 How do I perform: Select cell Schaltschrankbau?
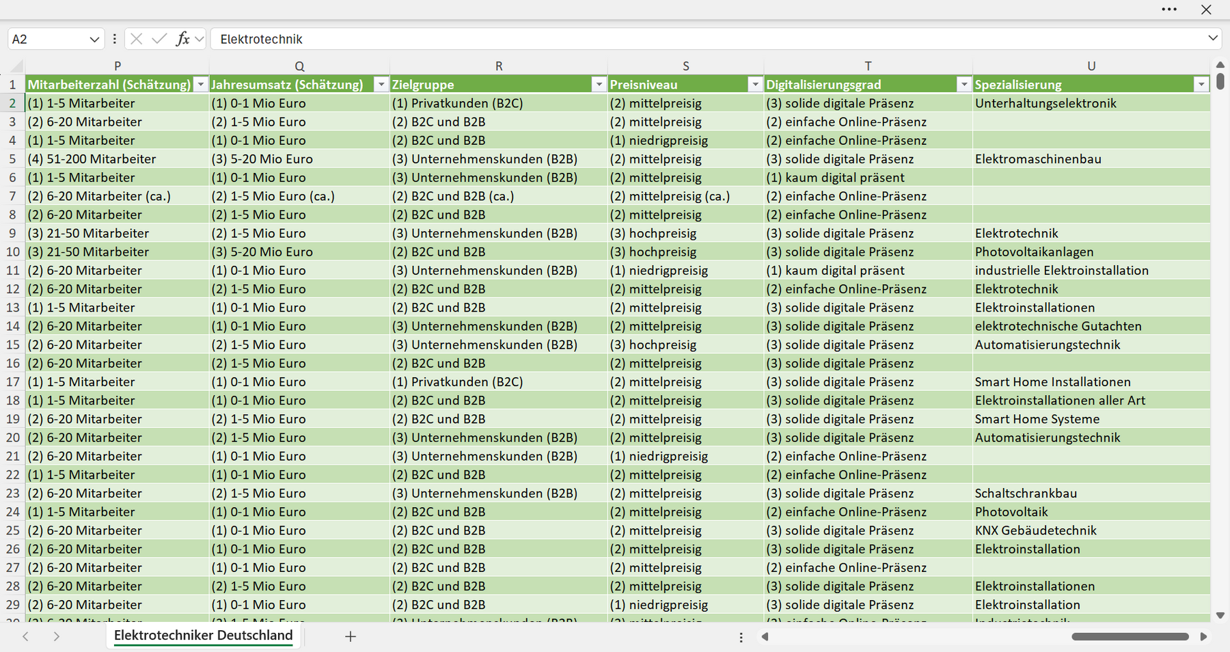pos(1091,493)
